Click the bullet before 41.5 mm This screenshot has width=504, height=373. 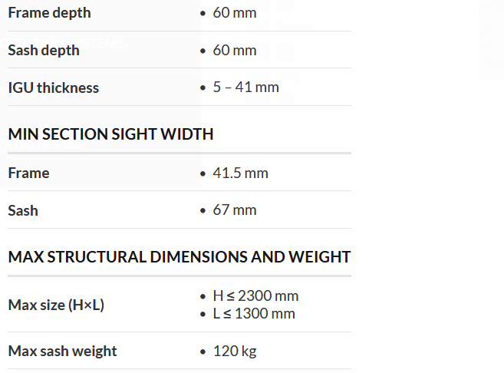click(203, 173)
